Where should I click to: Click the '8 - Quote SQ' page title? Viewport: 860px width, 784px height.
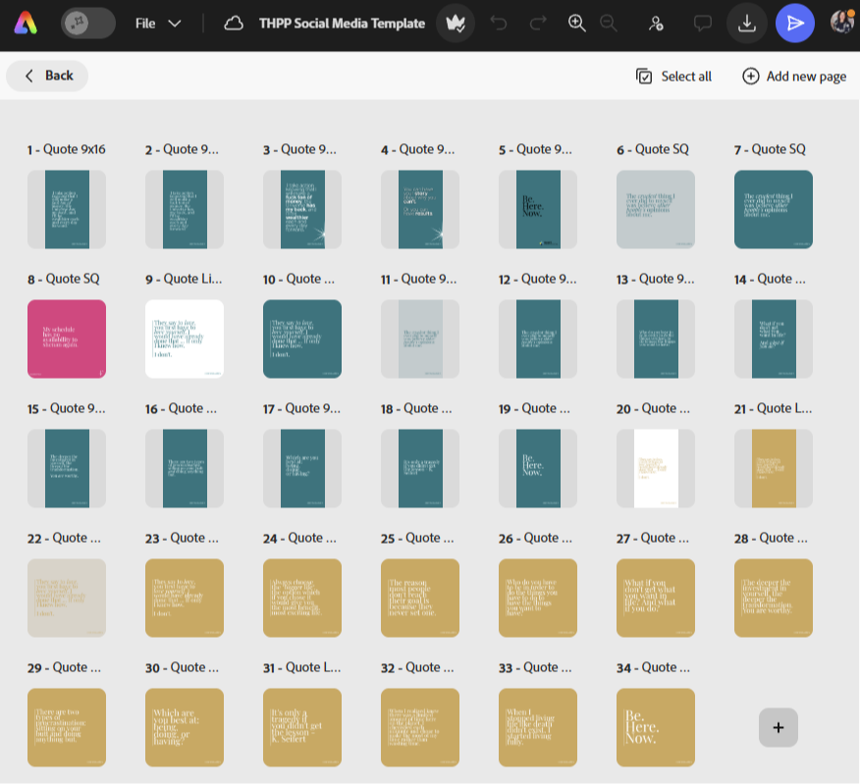64,279
